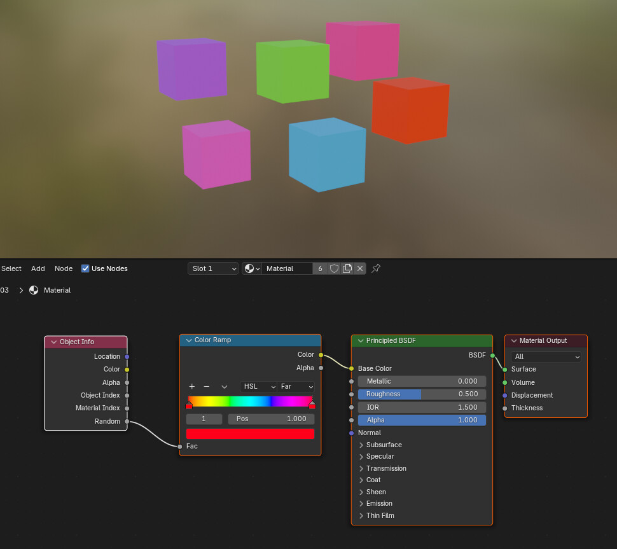Click the Volume input socket
The width and height of the screenshot is (617, 549).
505,382
